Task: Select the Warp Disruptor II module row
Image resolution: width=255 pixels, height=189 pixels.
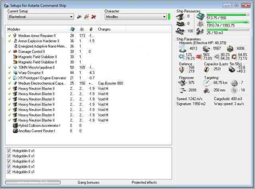Action: 88,73
